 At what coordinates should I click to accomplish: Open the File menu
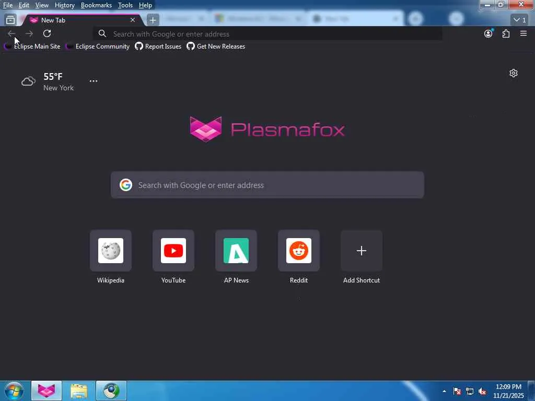(x=7, y=5)
